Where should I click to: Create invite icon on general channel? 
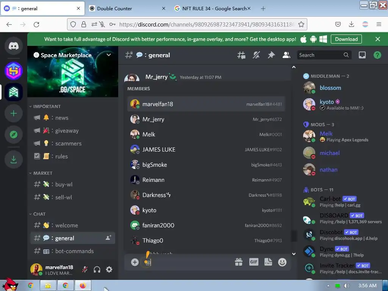tap(108, 238)
